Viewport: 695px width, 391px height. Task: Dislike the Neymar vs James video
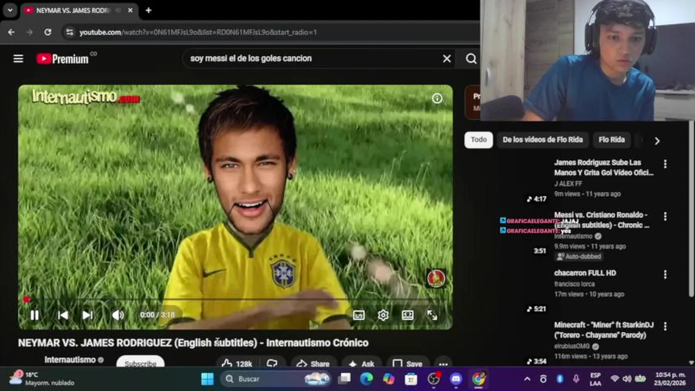pyautogui.click(x=273, y=364)
